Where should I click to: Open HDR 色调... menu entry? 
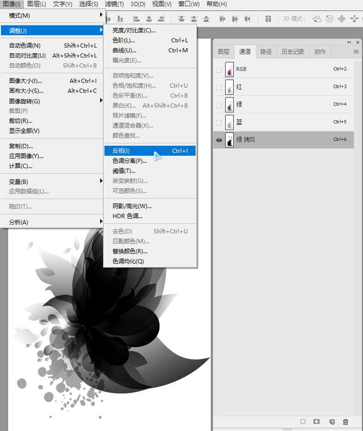(150, 216)
